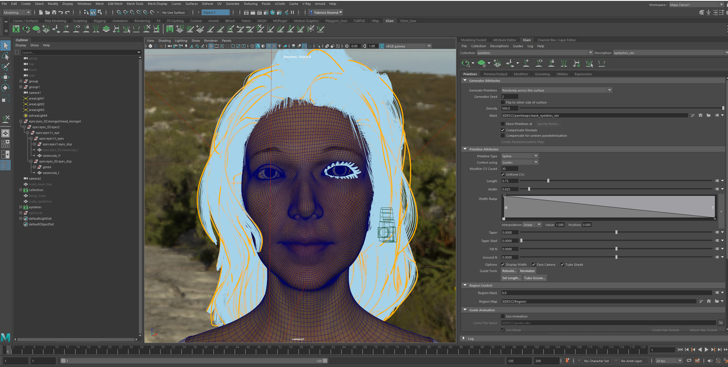Collapse Region Control section
This screenshot has height=367, width=728.
(465, 285)
